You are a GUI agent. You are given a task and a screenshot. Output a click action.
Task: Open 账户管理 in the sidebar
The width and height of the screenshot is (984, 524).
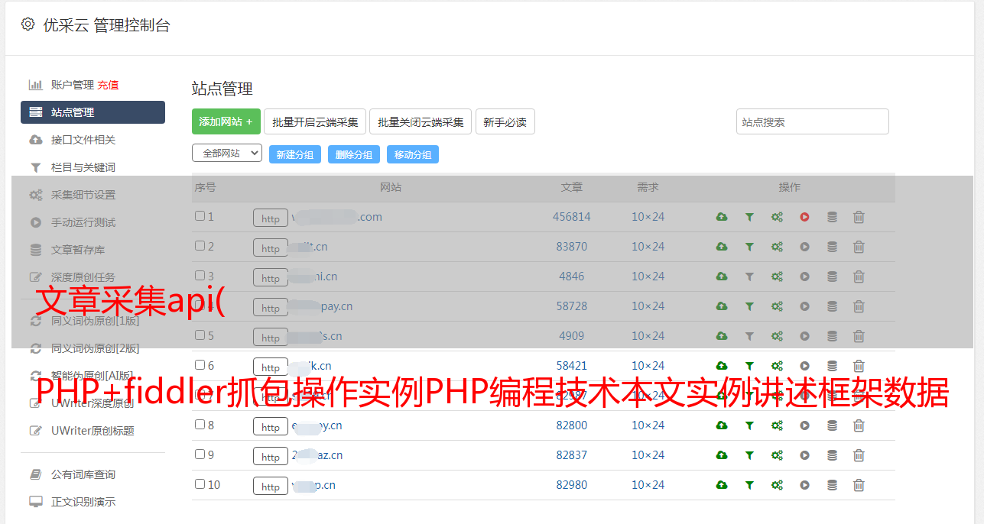pos(73,85)
